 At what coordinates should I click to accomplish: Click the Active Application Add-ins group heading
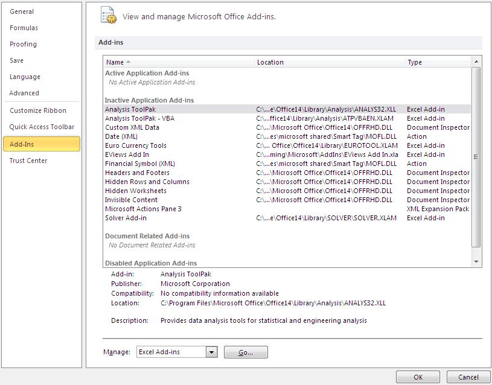147,73
